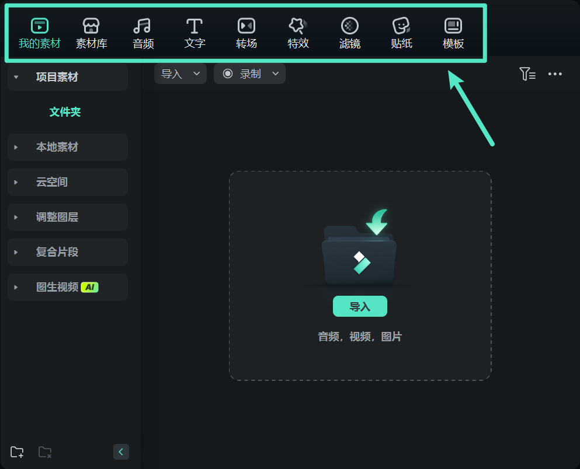Collapse the 项目素材 section triangle
The height and width of the screenshot is (469, 580).
16,77
